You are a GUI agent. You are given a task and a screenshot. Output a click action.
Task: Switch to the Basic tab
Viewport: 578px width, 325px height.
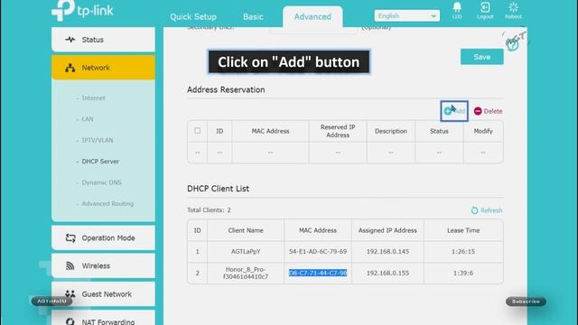tap(253, 16)
